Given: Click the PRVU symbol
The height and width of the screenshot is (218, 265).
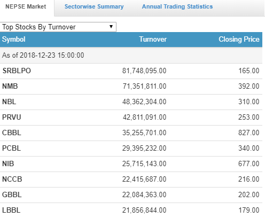Looking at the screenshot, I should click(x=12, y=118).
